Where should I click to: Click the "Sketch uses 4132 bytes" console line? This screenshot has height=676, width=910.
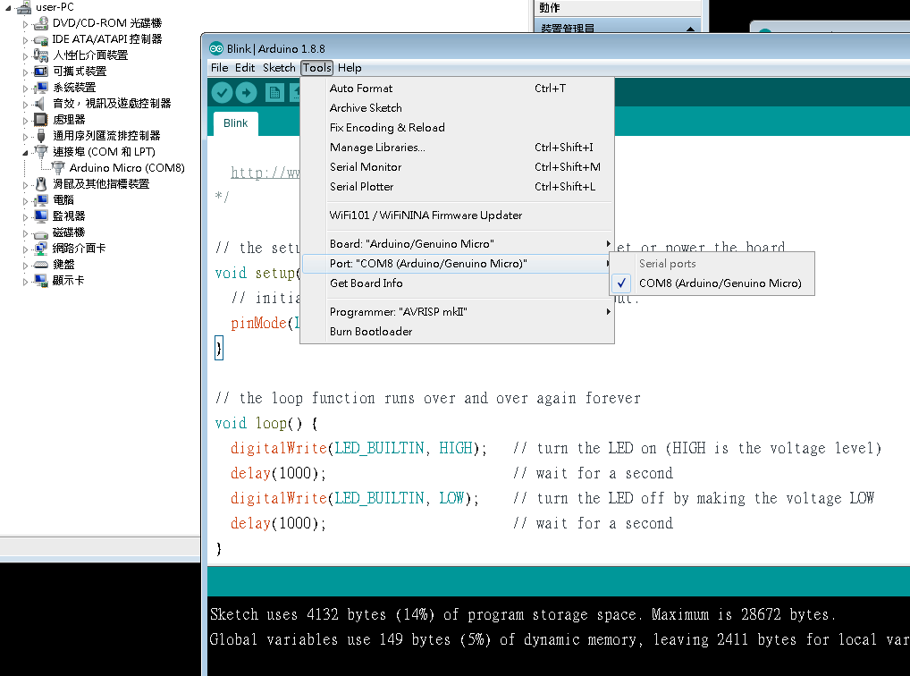(523, 614)
